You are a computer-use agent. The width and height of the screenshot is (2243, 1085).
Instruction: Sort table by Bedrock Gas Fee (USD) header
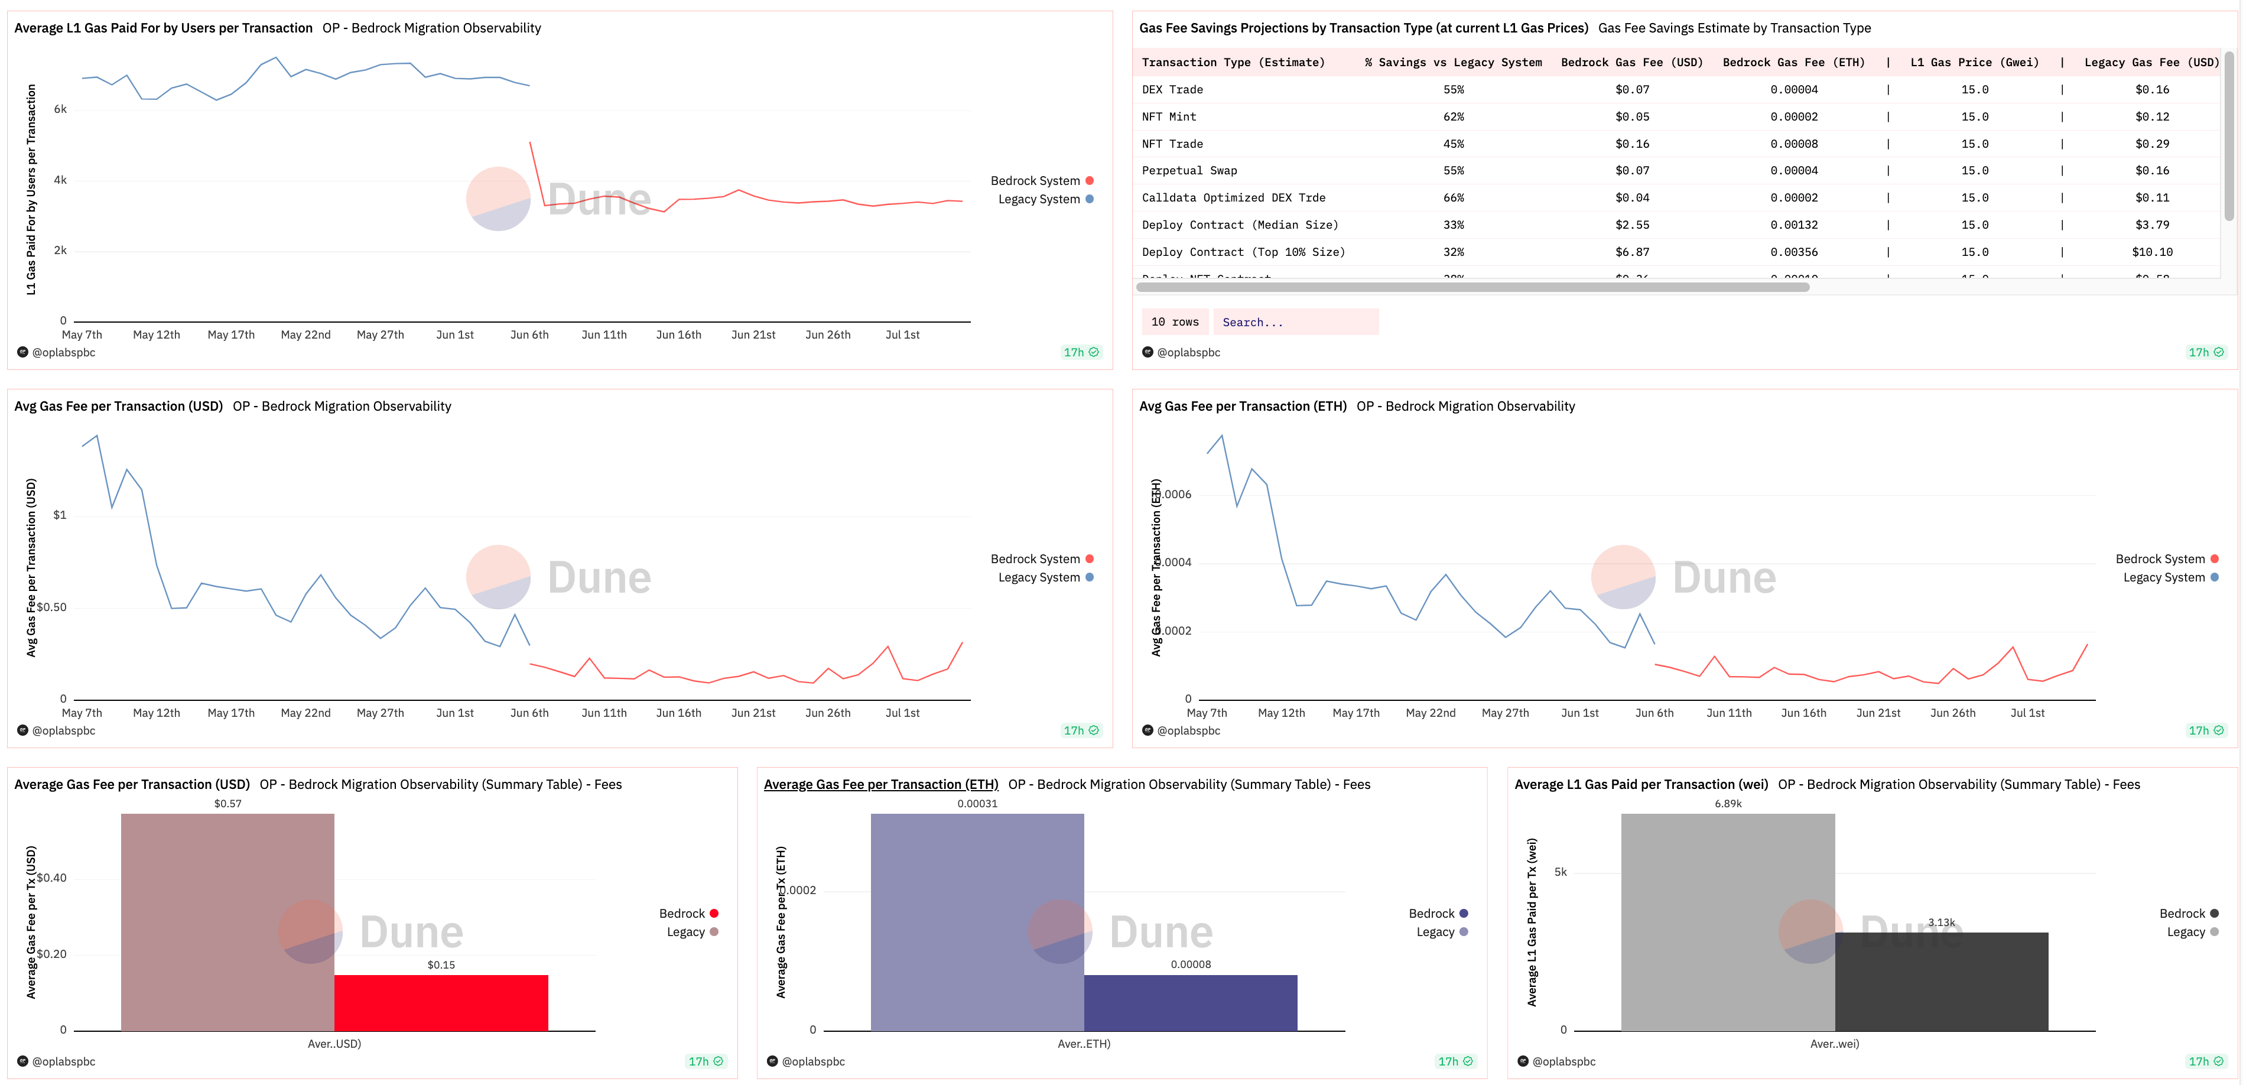[x=1631, y=62]
